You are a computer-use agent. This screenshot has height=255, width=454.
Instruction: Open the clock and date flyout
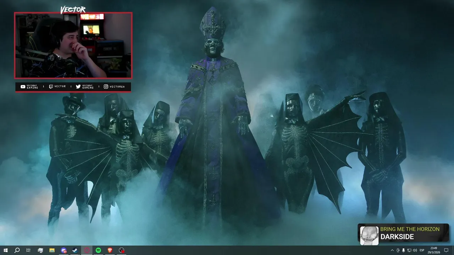point(433,250)
